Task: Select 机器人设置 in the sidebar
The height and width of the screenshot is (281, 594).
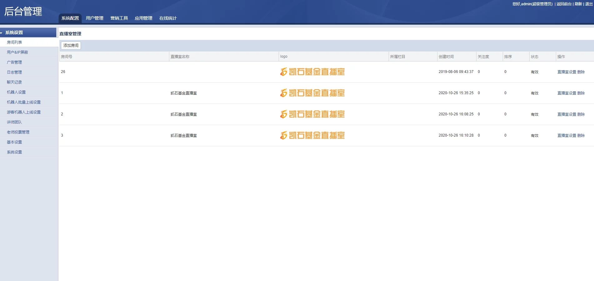Action: pyautogui.click(x=16, y=92)
